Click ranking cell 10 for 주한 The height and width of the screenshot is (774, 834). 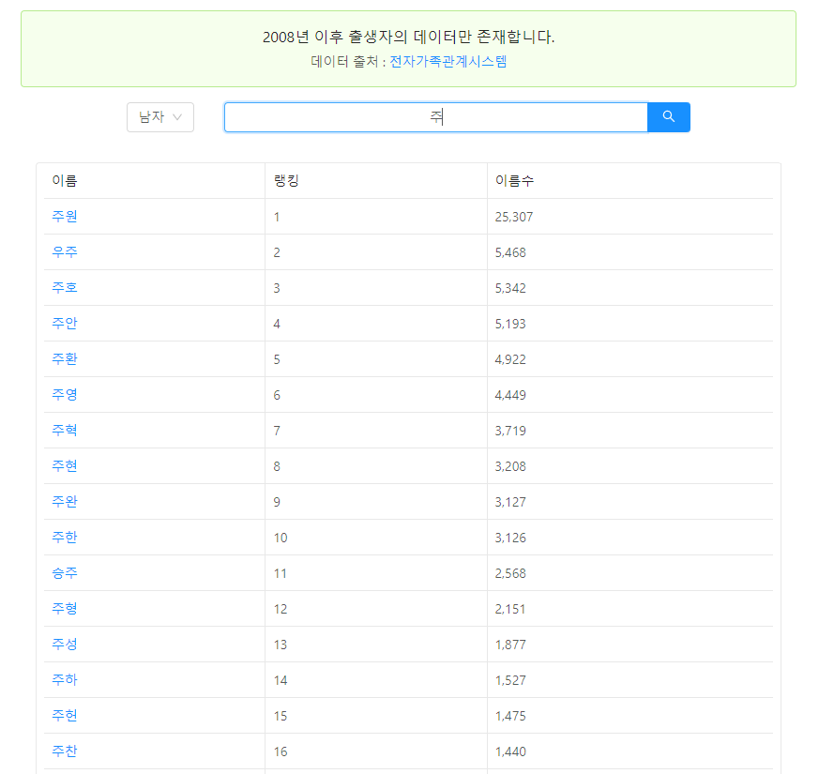(x=376, y=538)
